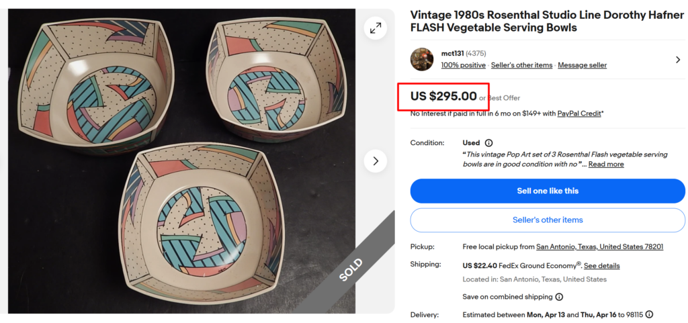Open Seller's other items link beside feedback
The image size is (688, 323).
(521, 65)
